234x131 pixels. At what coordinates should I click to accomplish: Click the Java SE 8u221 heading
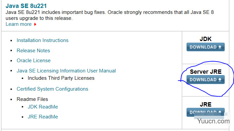(x=26, y=6)
